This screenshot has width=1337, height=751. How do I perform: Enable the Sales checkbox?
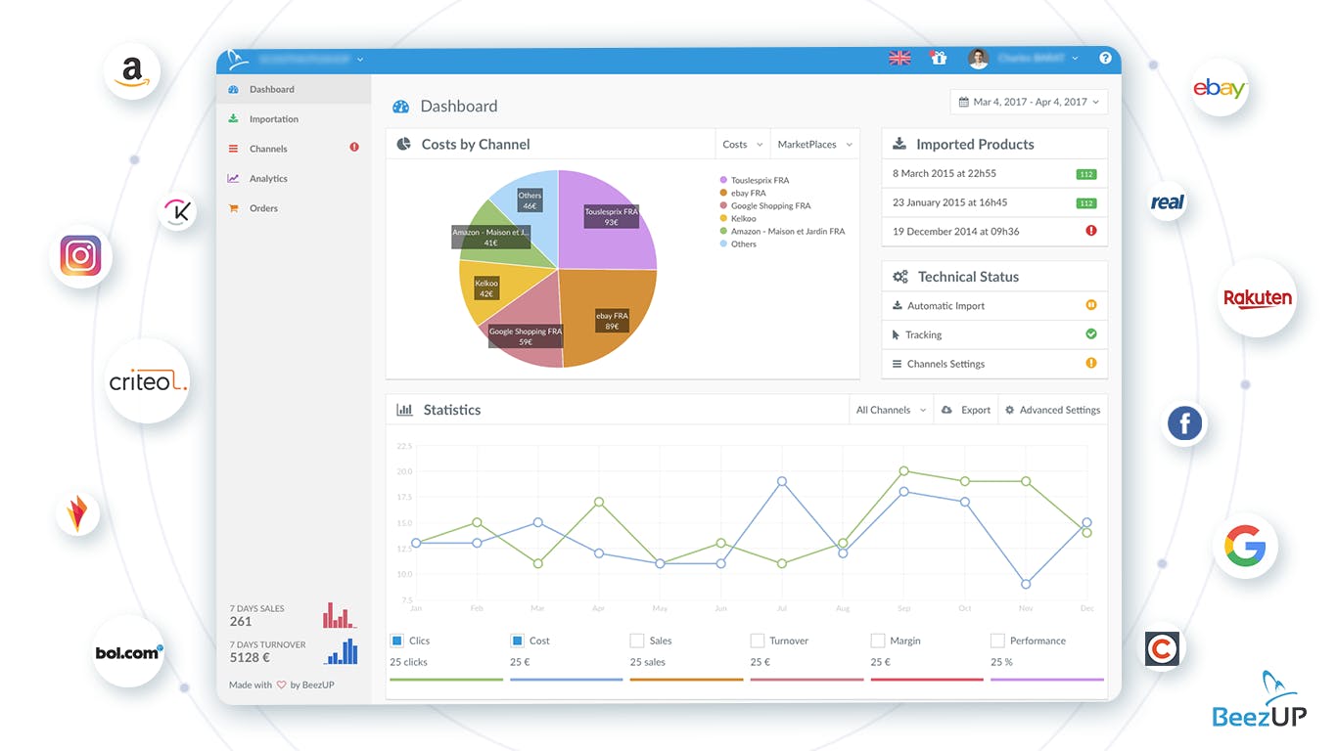637,641
